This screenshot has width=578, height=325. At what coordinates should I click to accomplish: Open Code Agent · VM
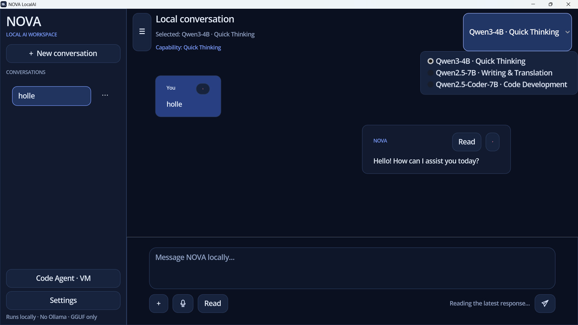(63, 278)
